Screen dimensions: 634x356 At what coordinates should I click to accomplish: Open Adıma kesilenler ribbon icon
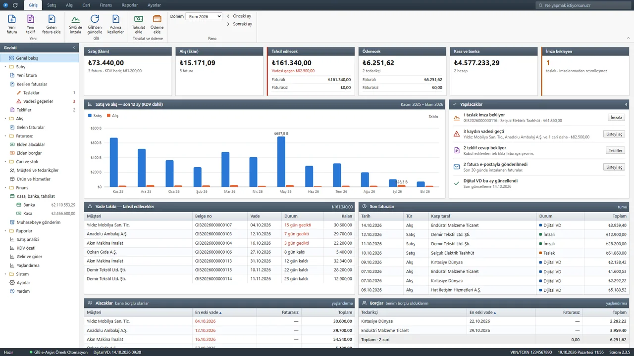click(116, 24)
